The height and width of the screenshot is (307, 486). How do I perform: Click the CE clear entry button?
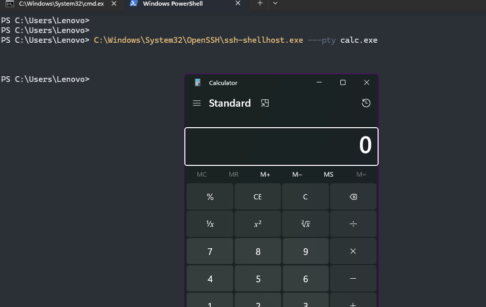258,197
